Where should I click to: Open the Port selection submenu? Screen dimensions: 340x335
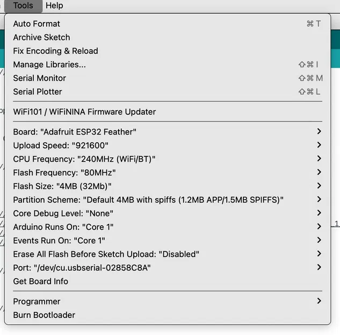click(82, 267)
